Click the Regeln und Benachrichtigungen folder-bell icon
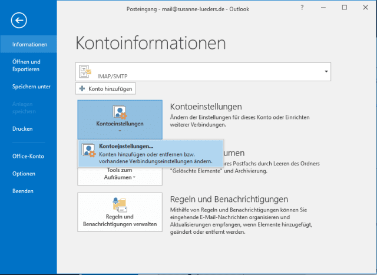The width and height of the screenshot is (377, 275). tap(120, 205)
